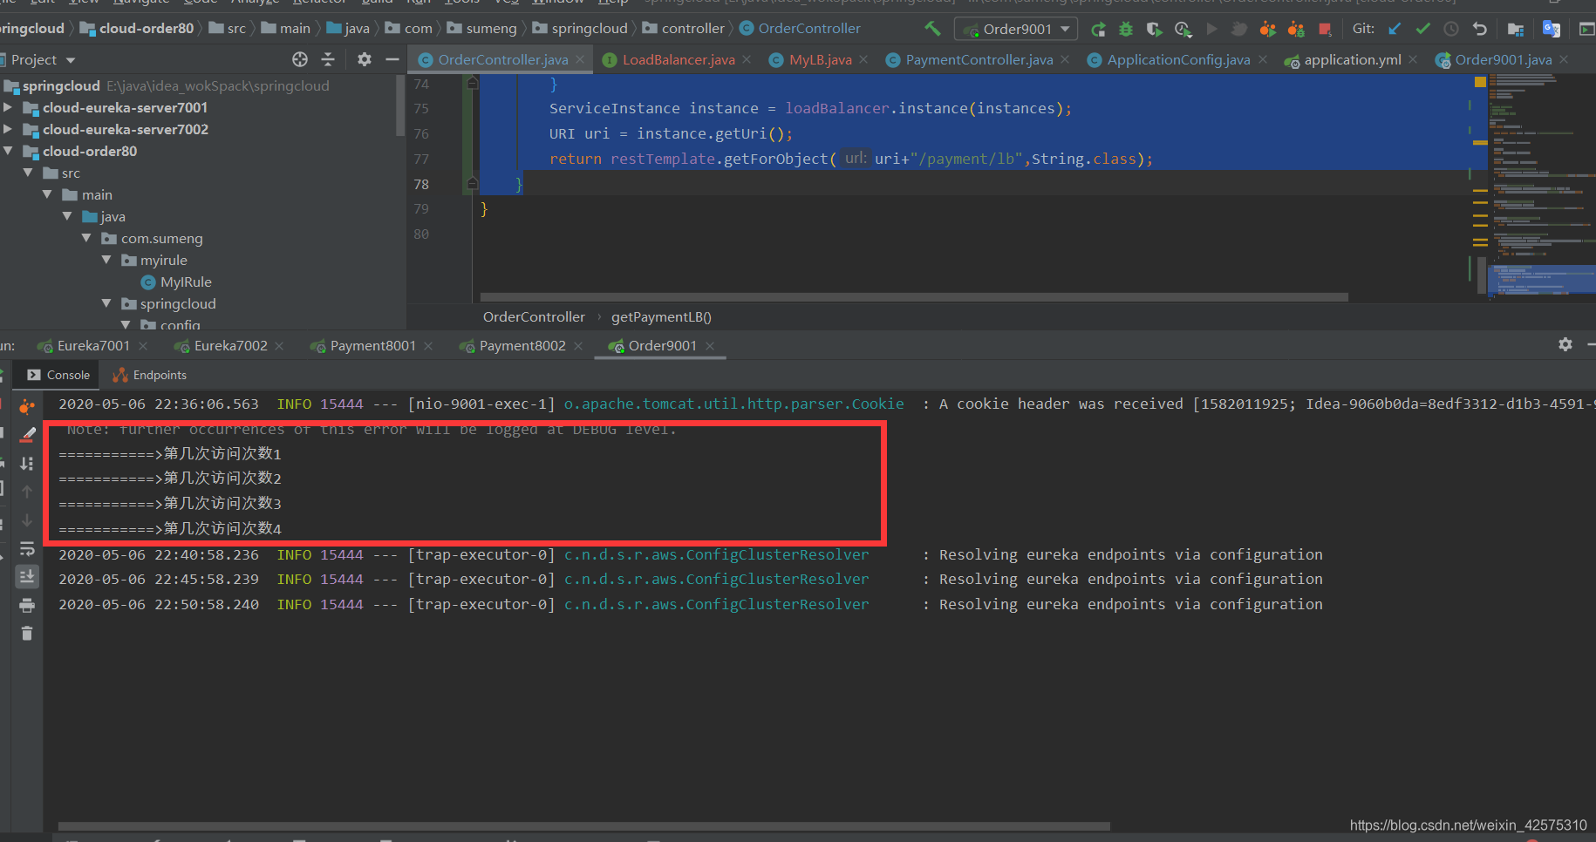Close the Order9001 run tab
The width and height of the screenshot is (1596, 842).
(710, 346)
